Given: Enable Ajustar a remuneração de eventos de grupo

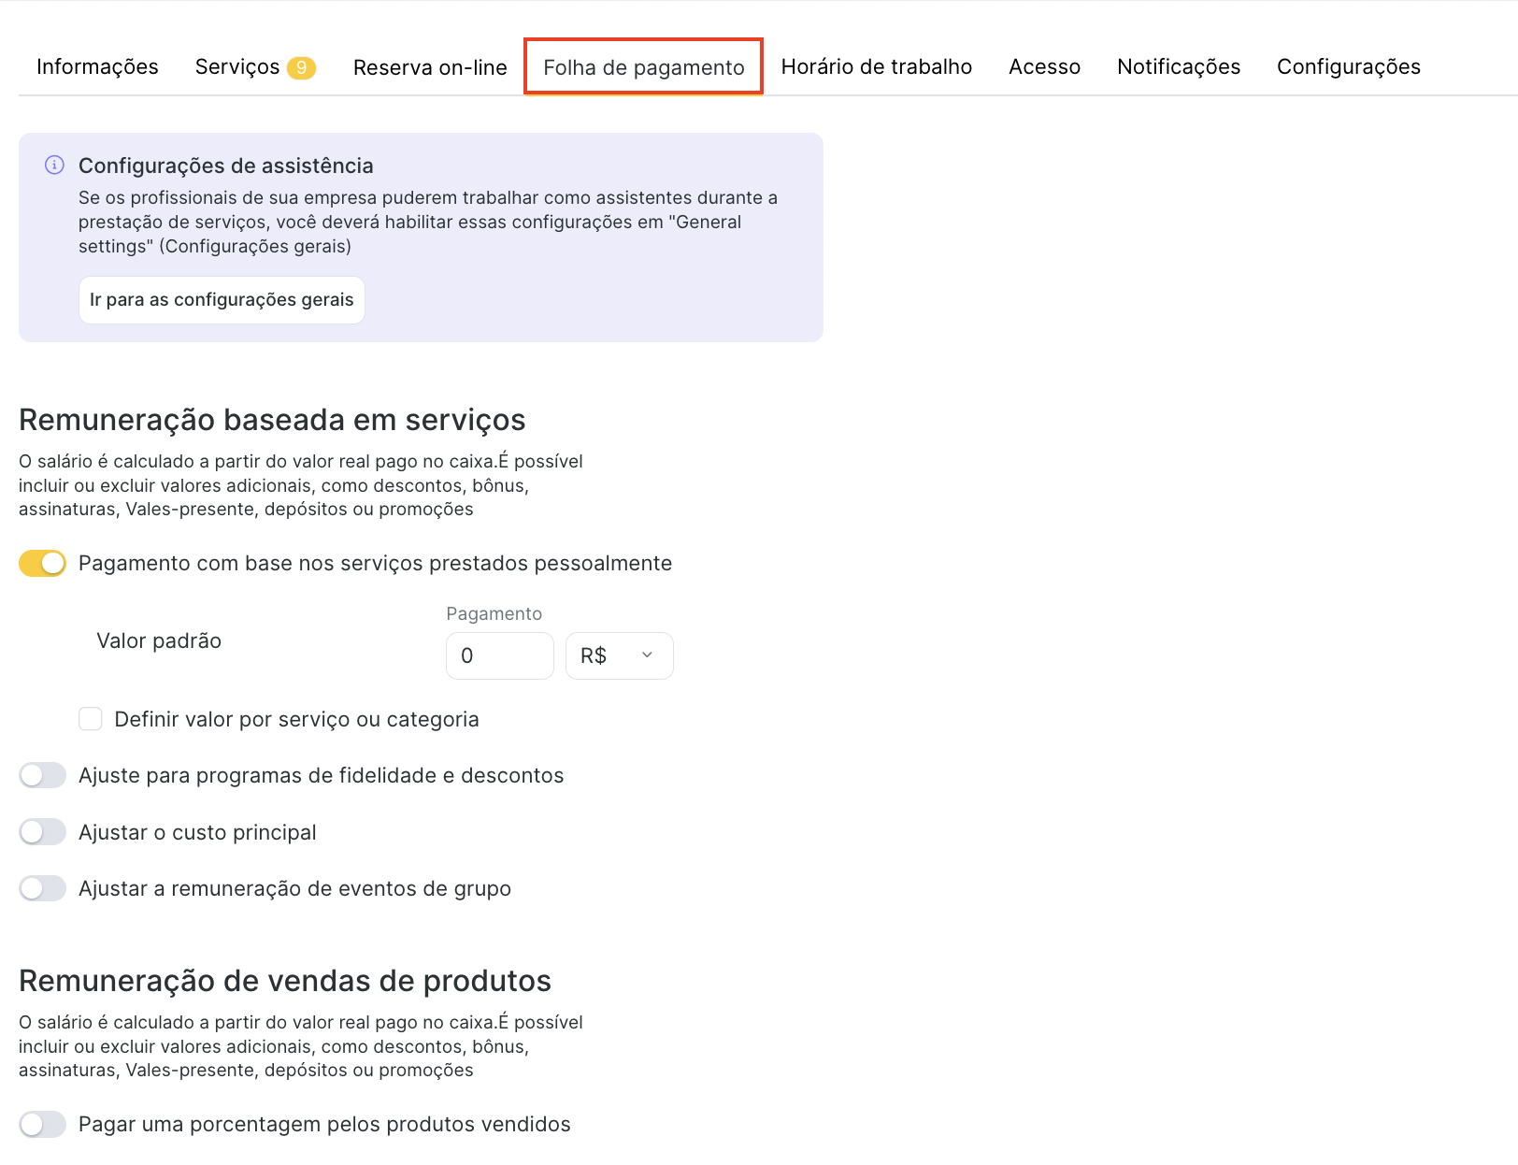Looking at the screenshot, I should pos(43,888).
